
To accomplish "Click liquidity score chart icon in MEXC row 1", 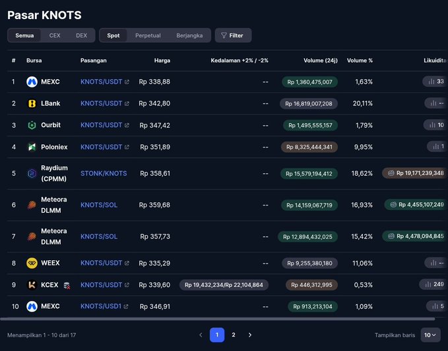I will [x=432, y=82].
